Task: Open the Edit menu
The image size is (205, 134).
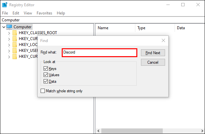Action: click(x=16, y=13)
